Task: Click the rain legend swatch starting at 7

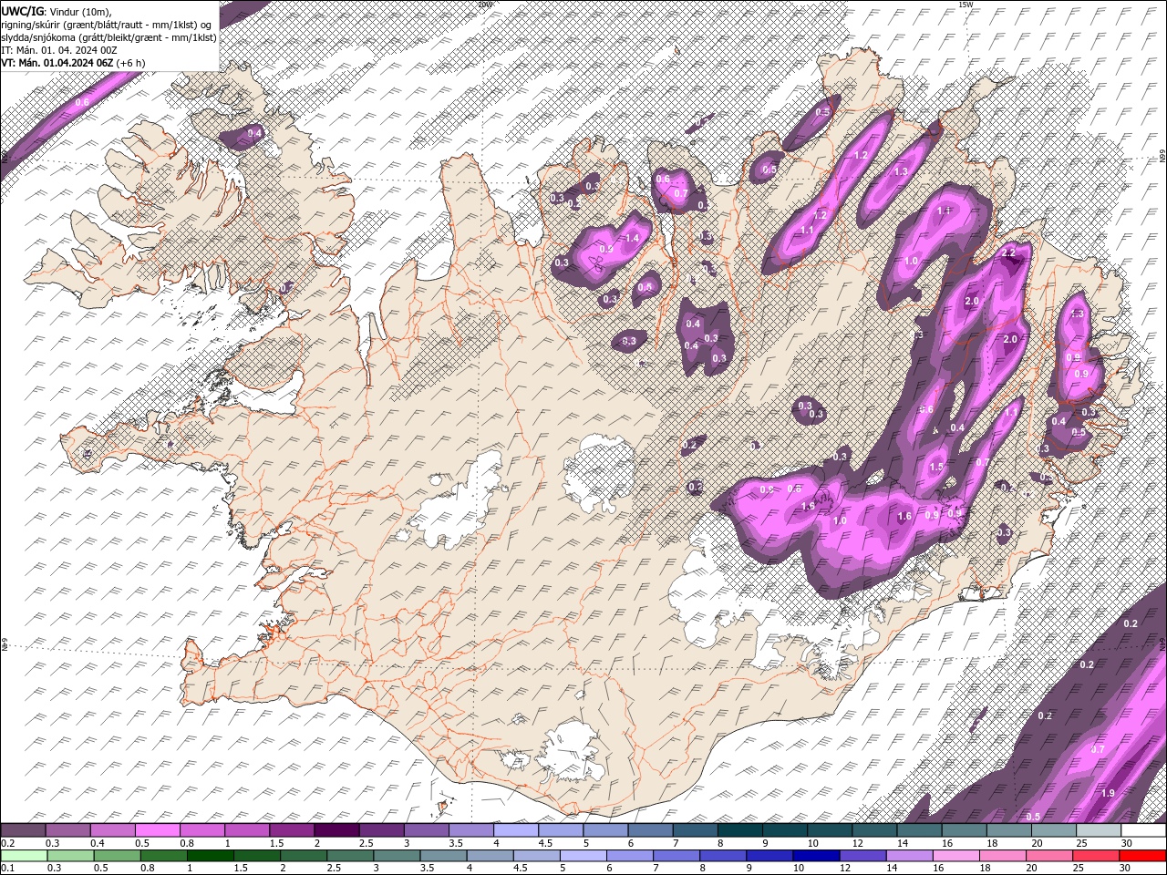Action: 676,856
